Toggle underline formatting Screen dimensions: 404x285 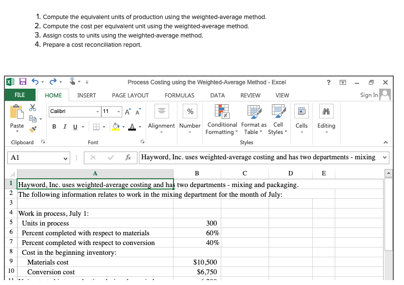click(x=75, y=127)
